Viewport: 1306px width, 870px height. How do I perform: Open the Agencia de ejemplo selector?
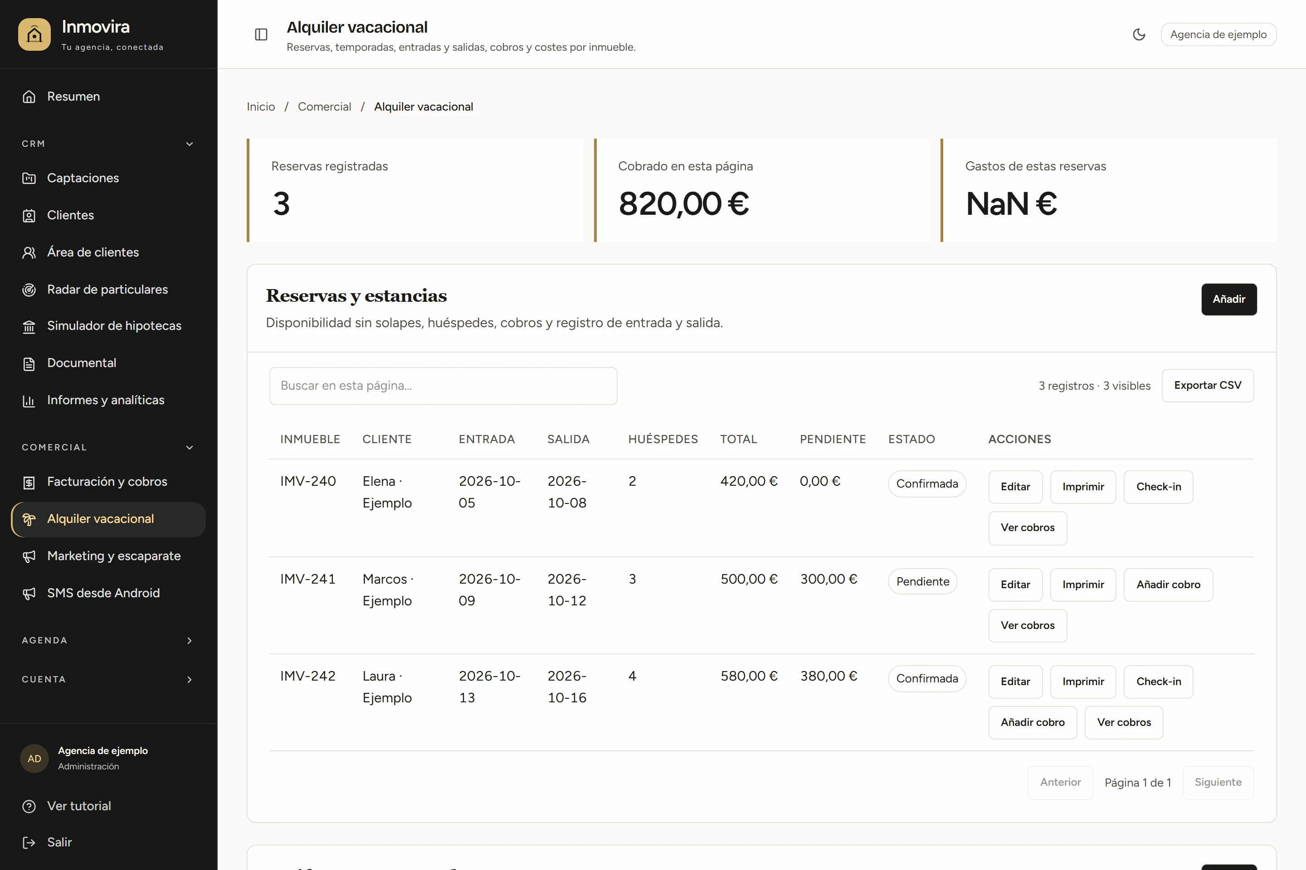[x=1218, y=34]
